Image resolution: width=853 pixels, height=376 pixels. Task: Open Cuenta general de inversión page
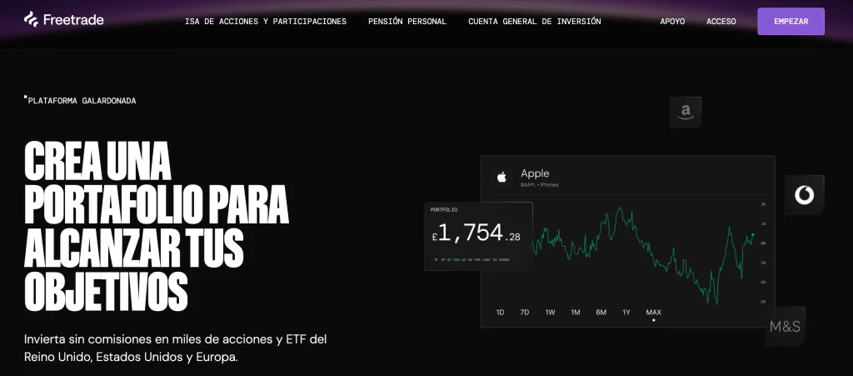534,22
